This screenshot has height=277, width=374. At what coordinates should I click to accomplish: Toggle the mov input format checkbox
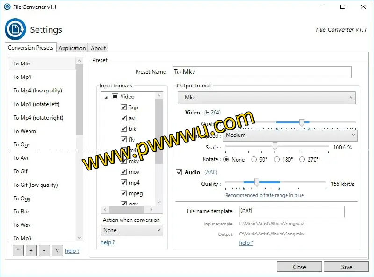click(124, 172)
